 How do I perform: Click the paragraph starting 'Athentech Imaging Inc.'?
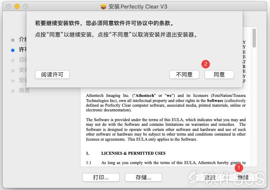click(x=166, y=103)
